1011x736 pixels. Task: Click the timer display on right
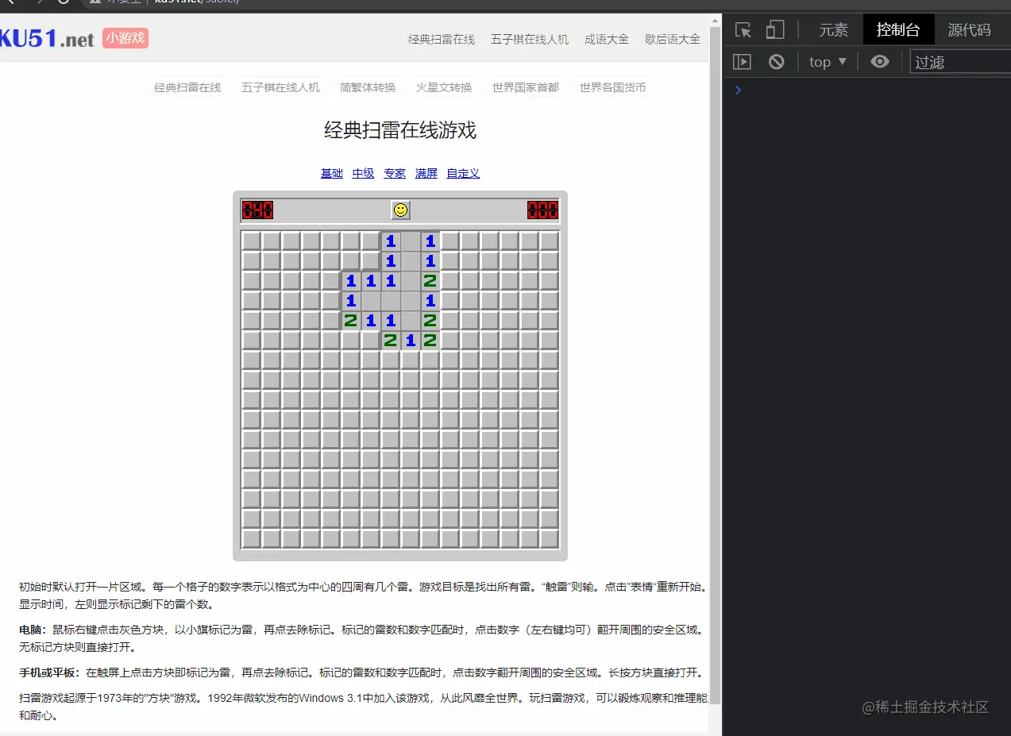(543, 210)
